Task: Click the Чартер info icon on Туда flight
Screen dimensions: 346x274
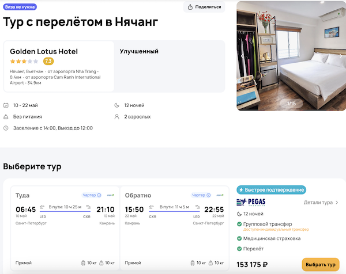Action: click(99, 195)
